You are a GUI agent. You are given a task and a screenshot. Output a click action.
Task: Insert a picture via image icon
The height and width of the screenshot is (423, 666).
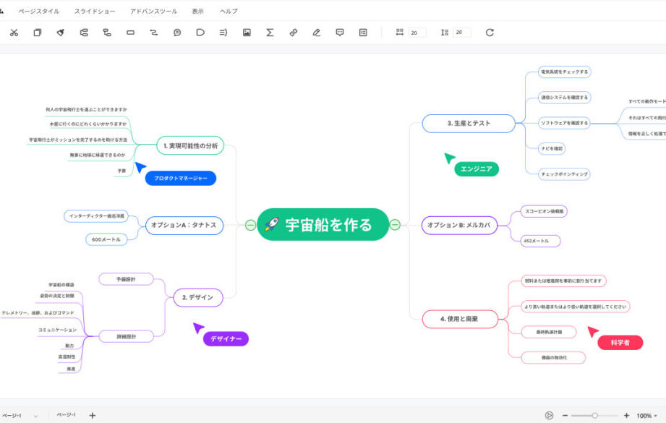tap(247, 33)
